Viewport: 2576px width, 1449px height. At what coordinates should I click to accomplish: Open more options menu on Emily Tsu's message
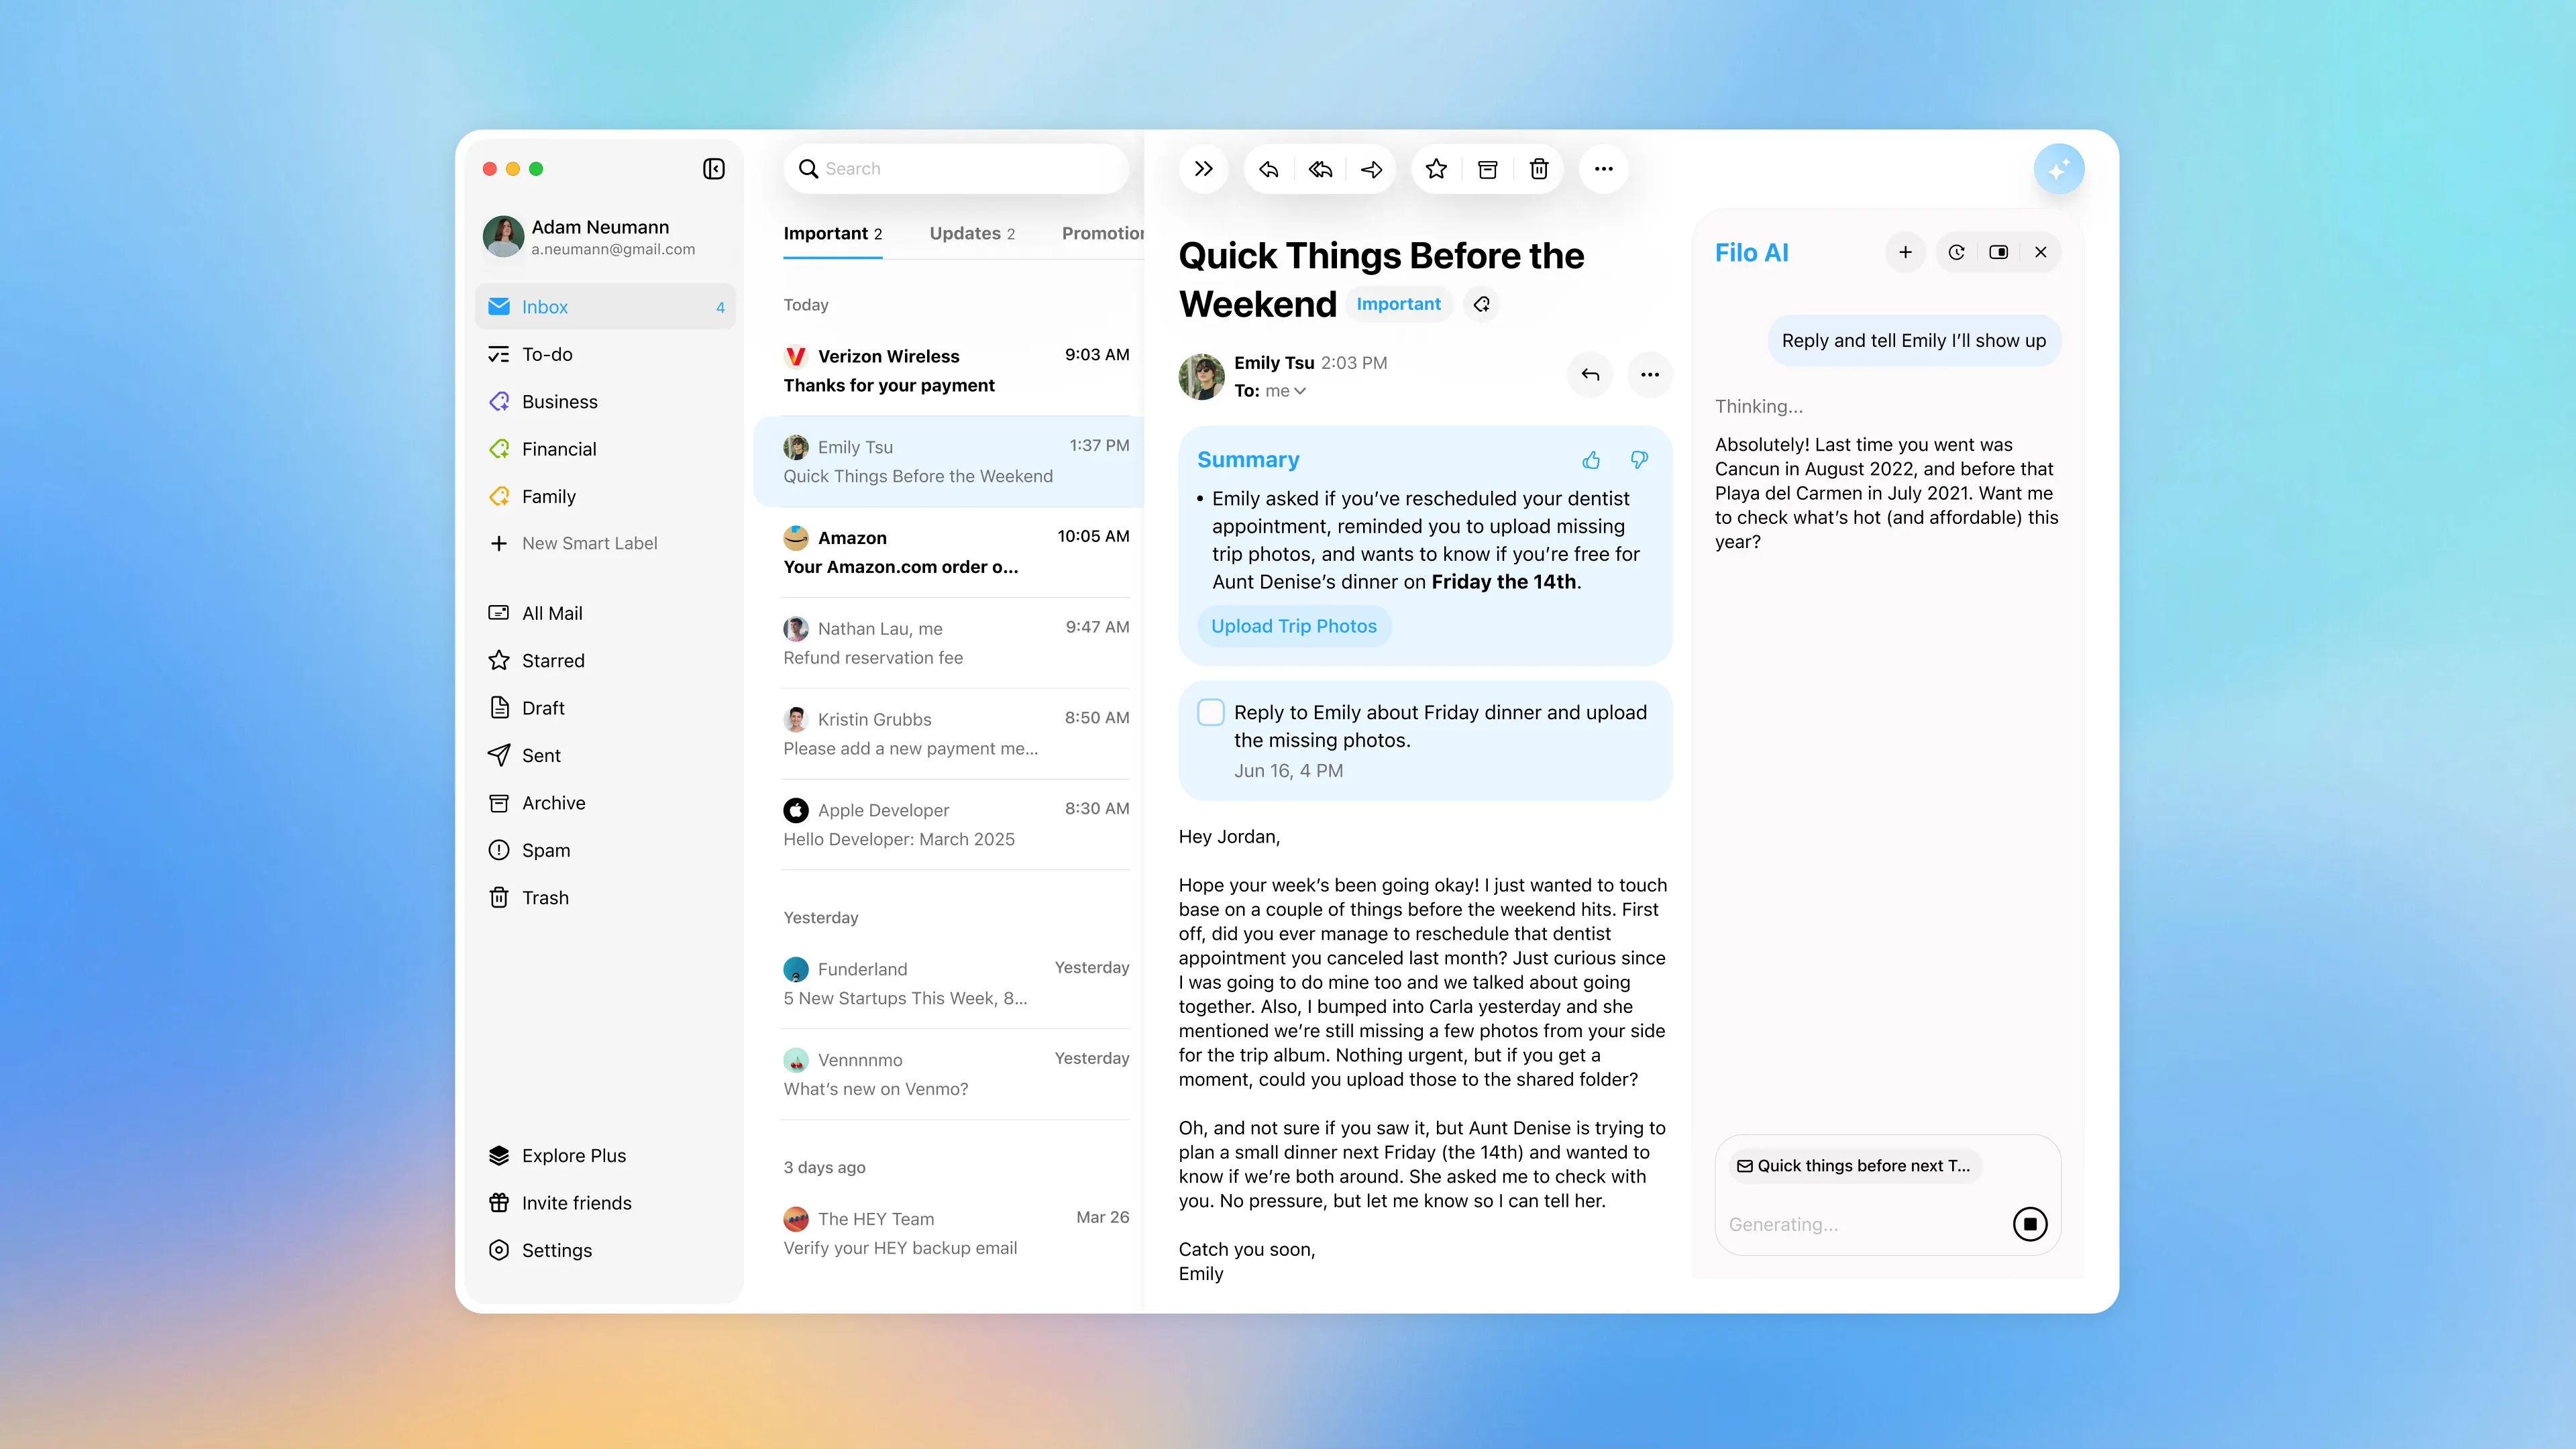[1650, 375]
